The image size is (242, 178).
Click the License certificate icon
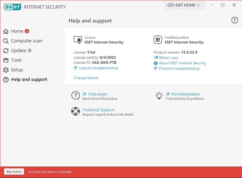coord(78,40)
